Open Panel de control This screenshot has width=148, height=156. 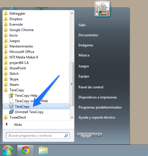coord(91,87)
